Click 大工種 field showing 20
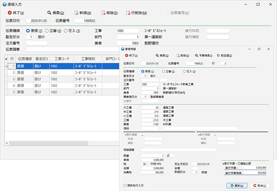277x191 pixels. click(x=150, y=108)
